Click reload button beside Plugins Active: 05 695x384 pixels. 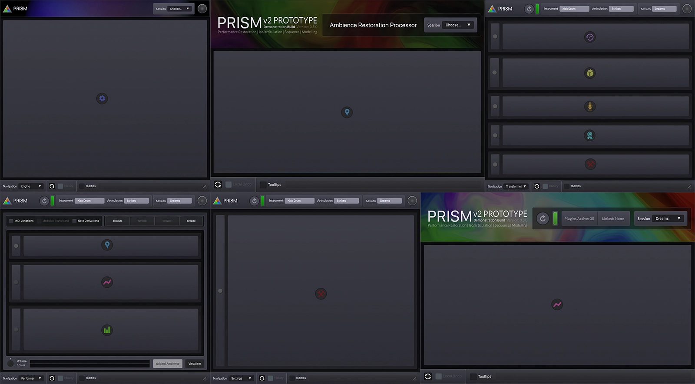[543, 218]
